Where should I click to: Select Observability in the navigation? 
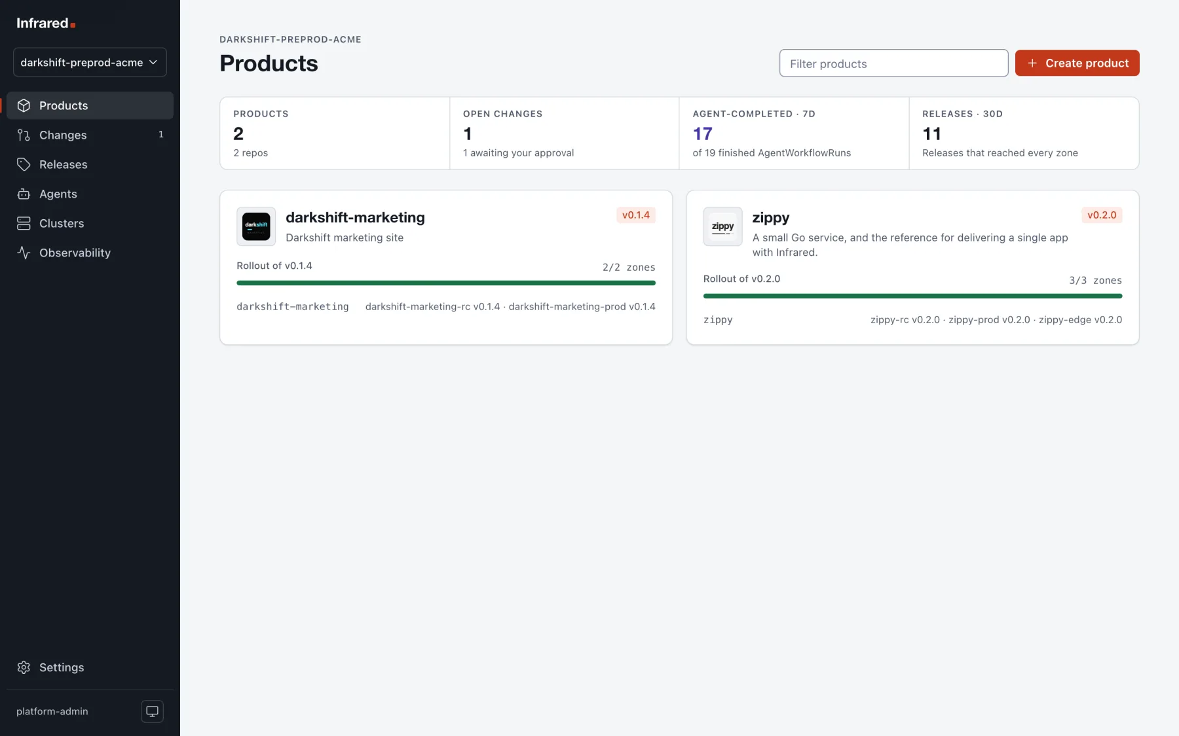(x=90, y=253)
